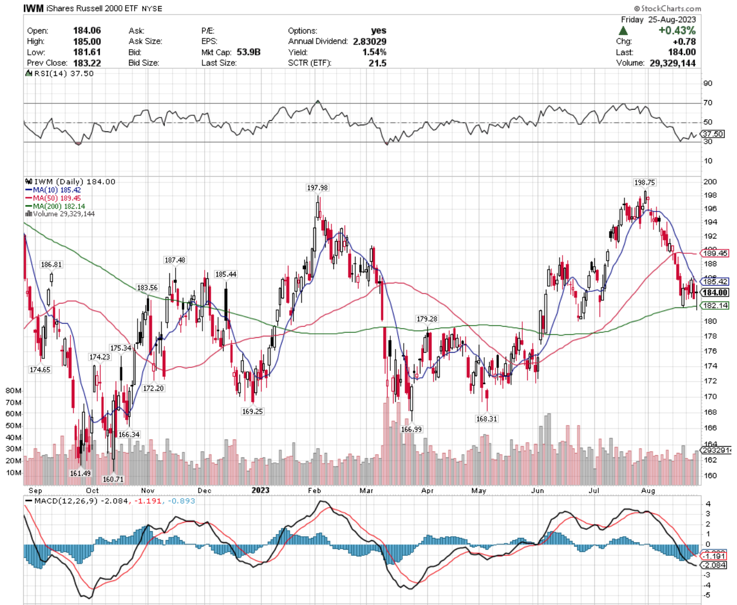
Task: Click the Sep label on time axis
Action: 35,490
